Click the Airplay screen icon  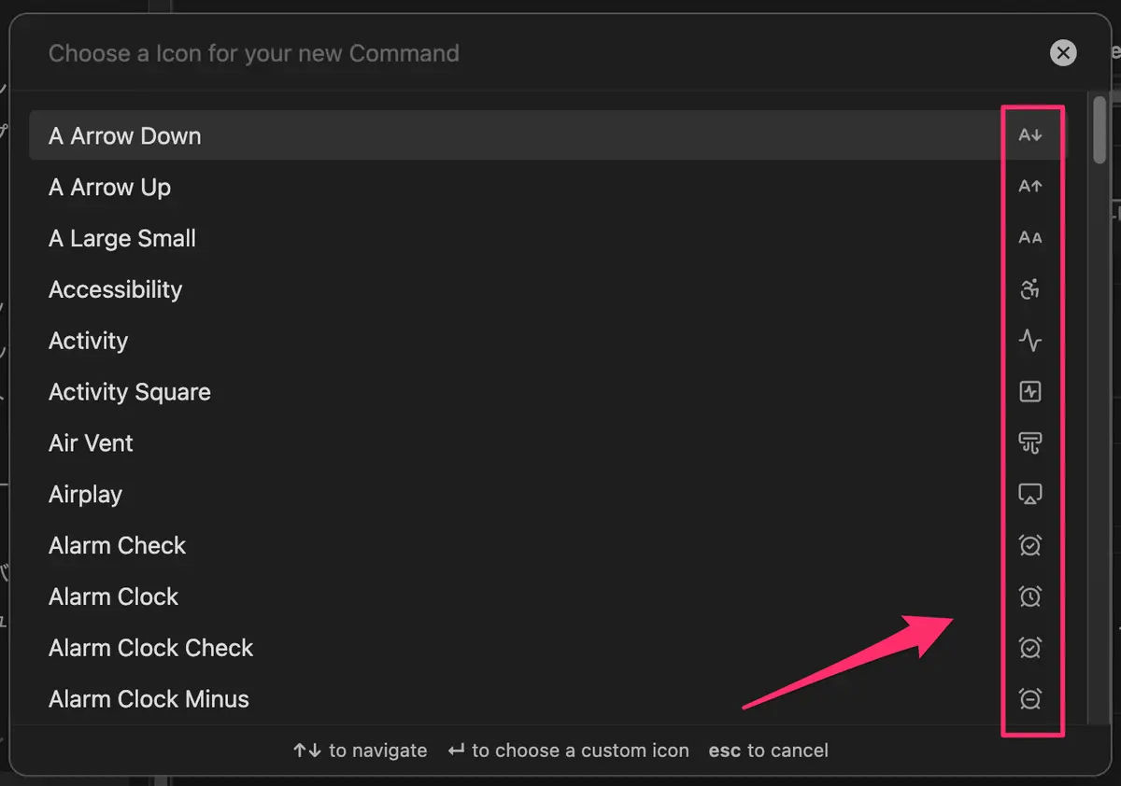click(1029, 495)
